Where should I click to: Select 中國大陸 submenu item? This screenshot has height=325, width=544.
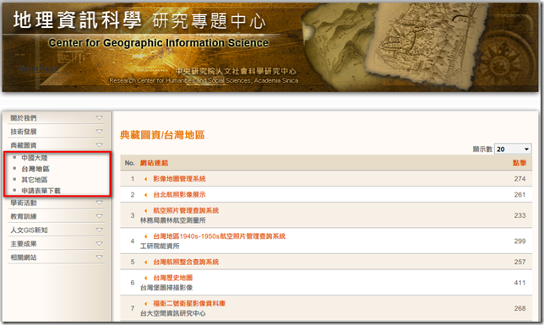[x=35, y=158]
